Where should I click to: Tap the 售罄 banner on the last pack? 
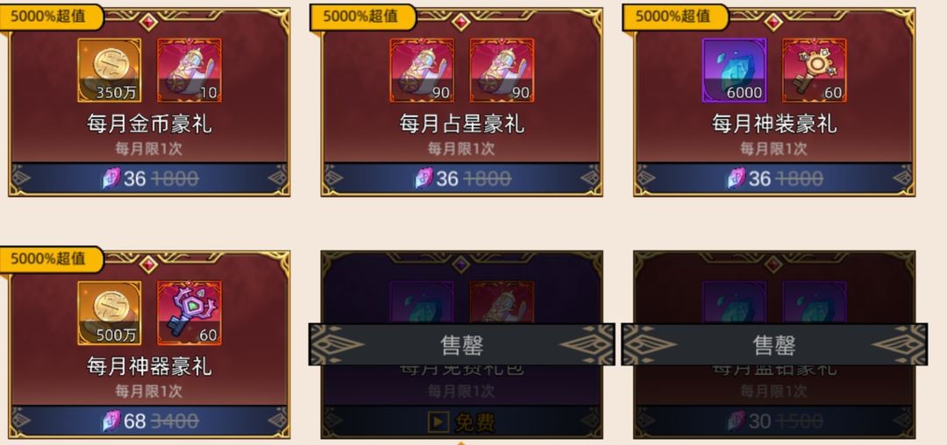[x=774, y=344]
